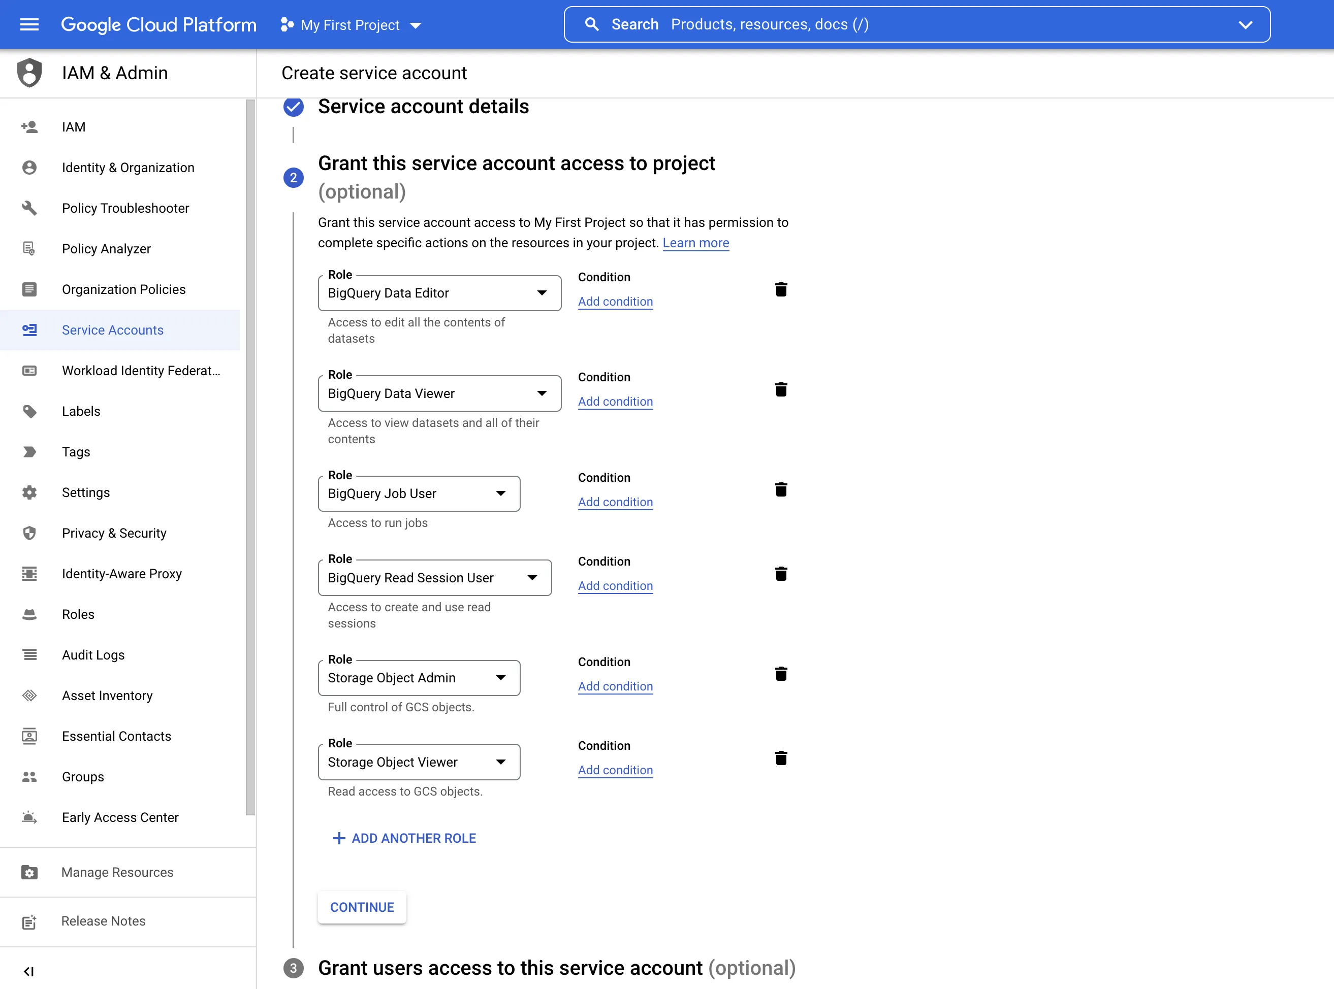Viewport: 1334px width, 989px height.
Task: Open Audit Logs from the sidebar
Action: [93, 654]
